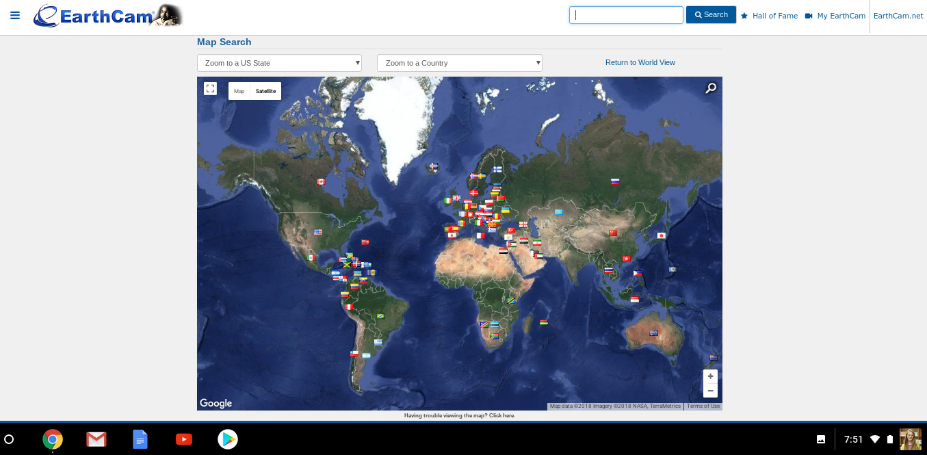Select the Ukraine flag marker
The image size is (927, 455).
506,209
